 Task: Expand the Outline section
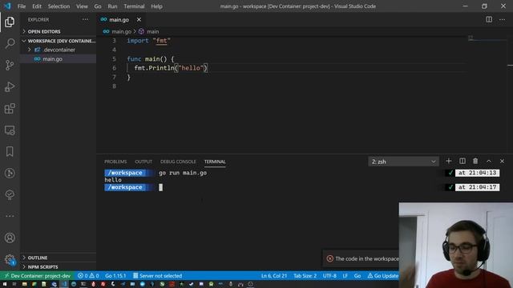(x=59, y=258)
